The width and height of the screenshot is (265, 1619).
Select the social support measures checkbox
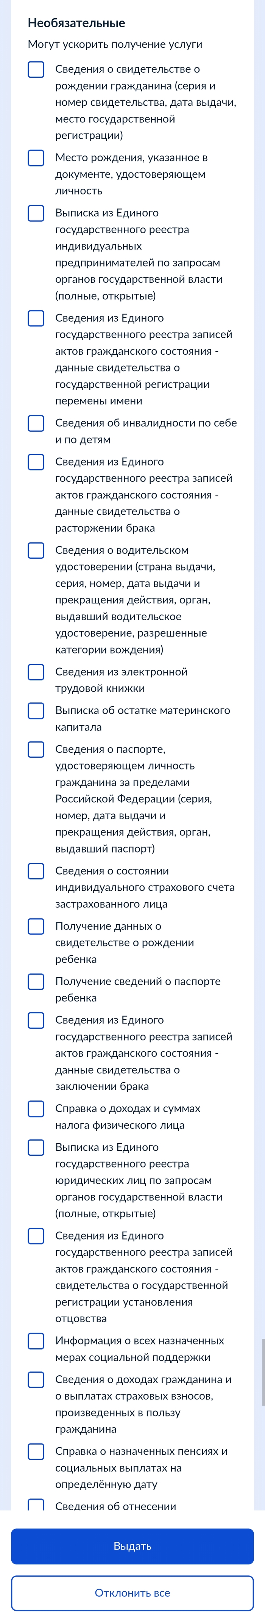tap(36, 1341)
